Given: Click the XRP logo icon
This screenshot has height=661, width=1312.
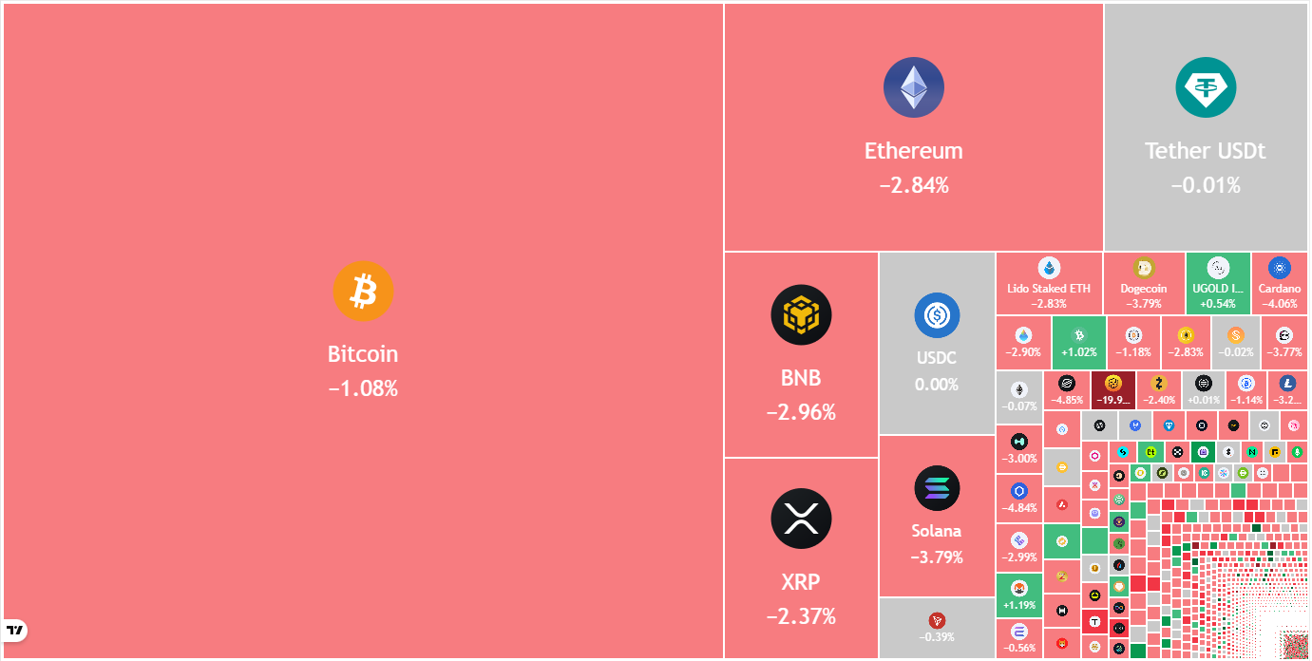Looking at the screenshot, I should pyautogui.click(x=801, y=519).
